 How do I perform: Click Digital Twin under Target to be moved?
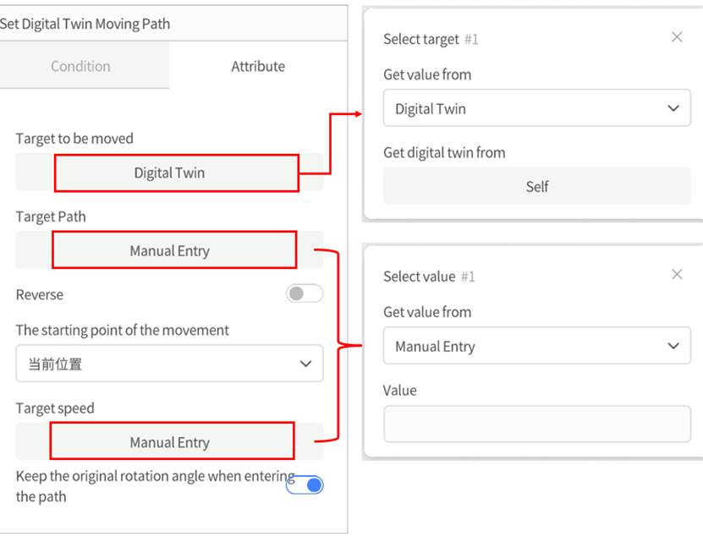[169, 172]
